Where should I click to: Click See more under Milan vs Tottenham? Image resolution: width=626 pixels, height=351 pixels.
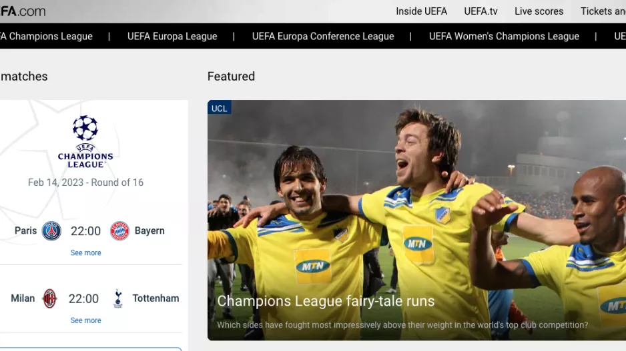coord(85,320)
